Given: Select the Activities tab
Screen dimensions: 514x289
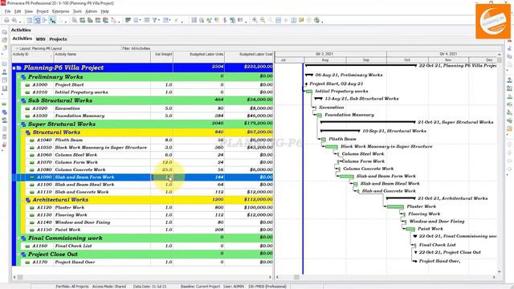Looking at the screenshot, I should point(22,39).
